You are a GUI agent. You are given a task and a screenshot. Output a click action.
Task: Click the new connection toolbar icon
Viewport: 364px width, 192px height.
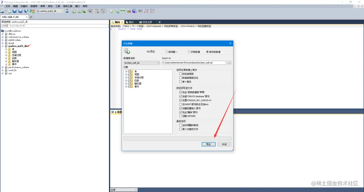point(2,11)
